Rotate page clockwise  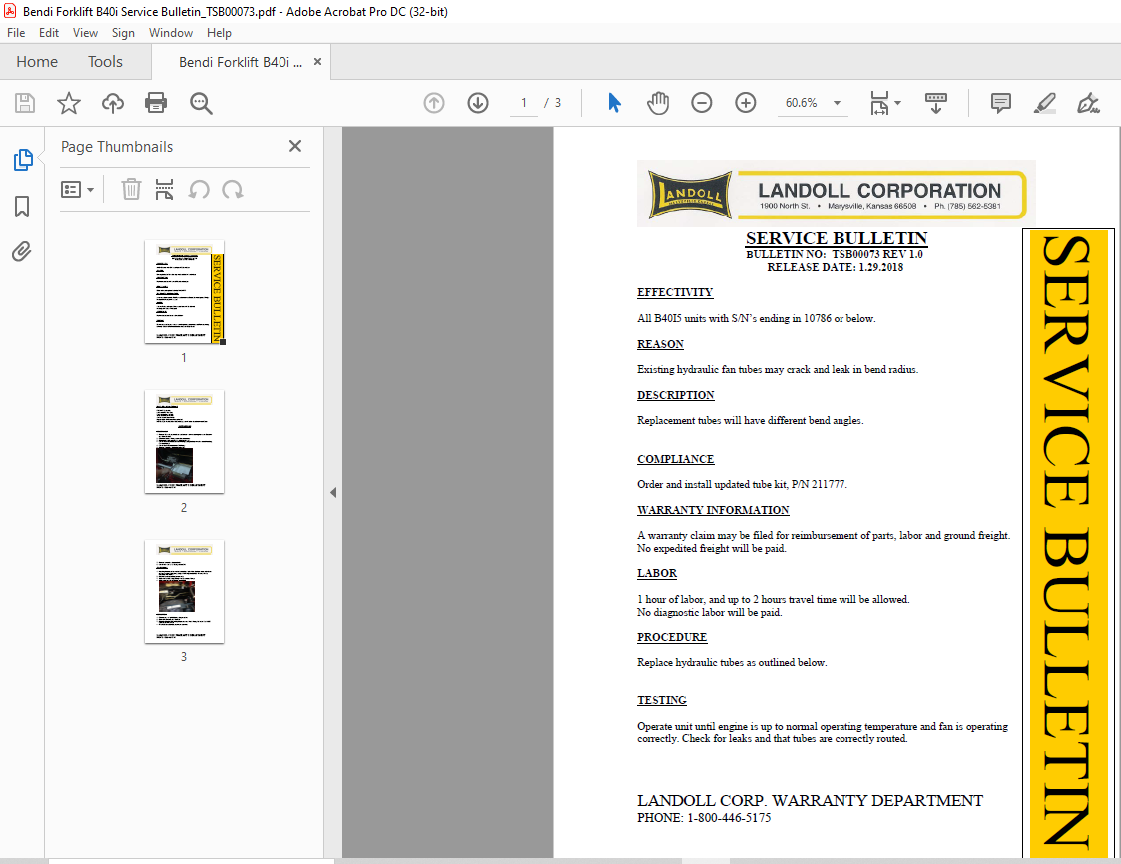click(233, 190)
